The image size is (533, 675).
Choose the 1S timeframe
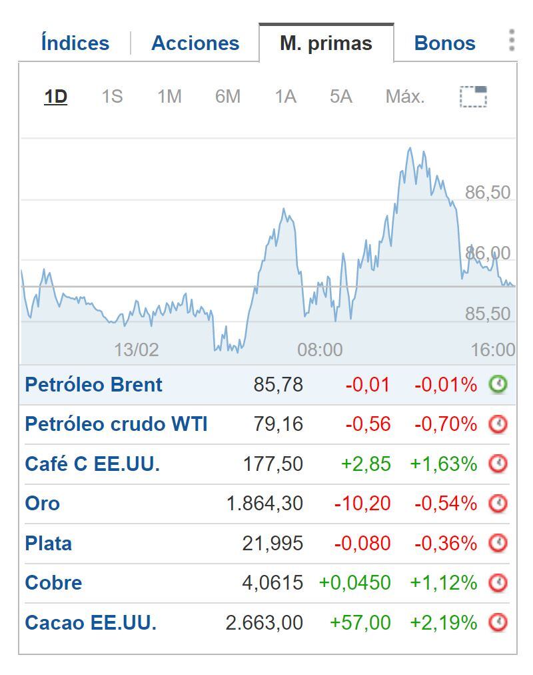112,96
